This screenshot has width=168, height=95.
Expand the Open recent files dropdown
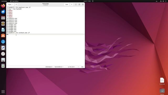10,4
